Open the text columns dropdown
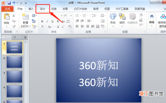The image size is (166, 103). click(90, 21)
